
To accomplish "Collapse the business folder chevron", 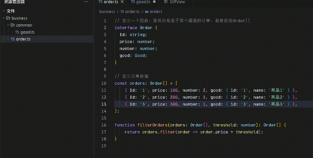I will click(x=3, y=18).
